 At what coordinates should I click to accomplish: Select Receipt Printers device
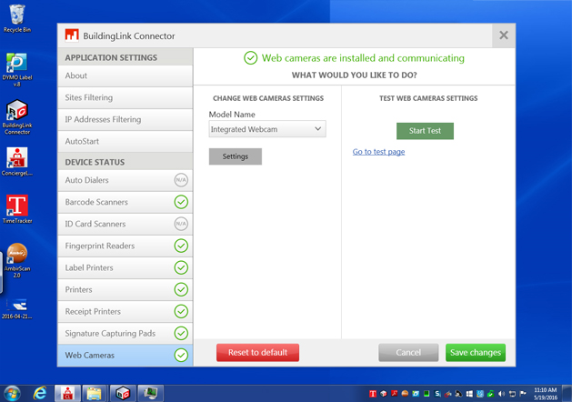tap(125, 312)
